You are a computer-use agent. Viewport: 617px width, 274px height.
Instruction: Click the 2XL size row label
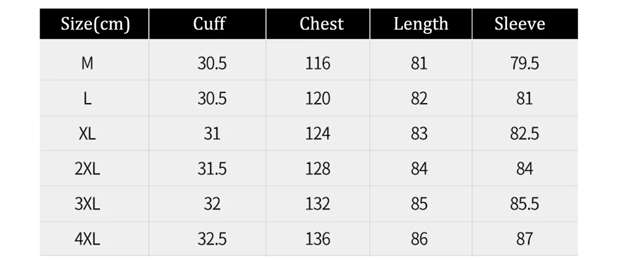tap(88, 169)
